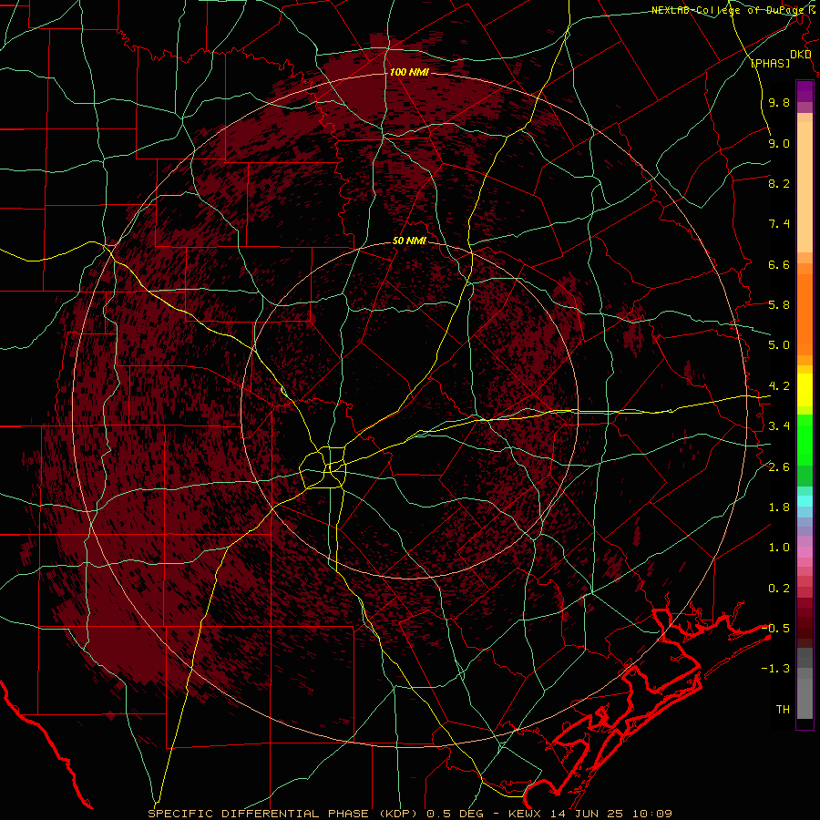The width and height of the screenshot is (820, 820).
Task: Click the 0.2 scale value
Action: (x=779, y=589)
